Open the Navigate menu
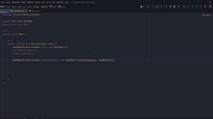The width and height of the screenshot is (213, 119). pyautogui.click(x=16, y=2)
